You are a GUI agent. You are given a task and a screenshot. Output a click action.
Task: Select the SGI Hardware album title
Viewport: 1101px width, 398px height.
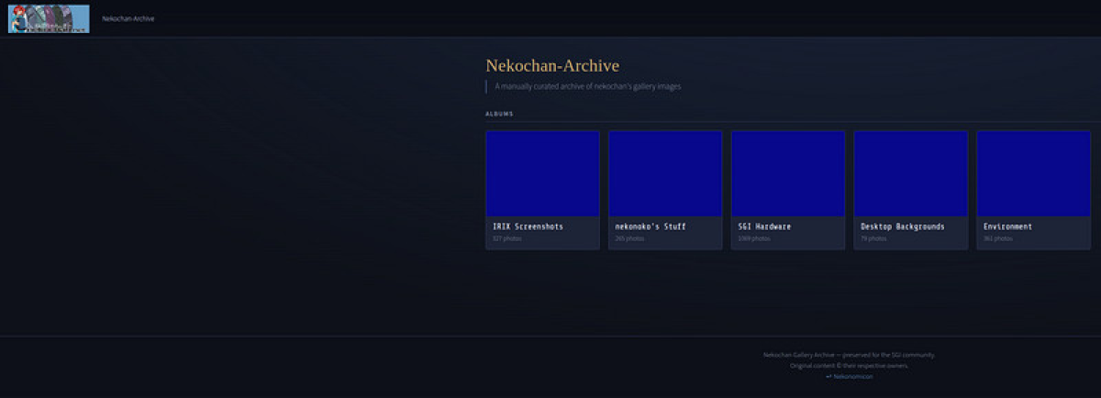point(764,226)
